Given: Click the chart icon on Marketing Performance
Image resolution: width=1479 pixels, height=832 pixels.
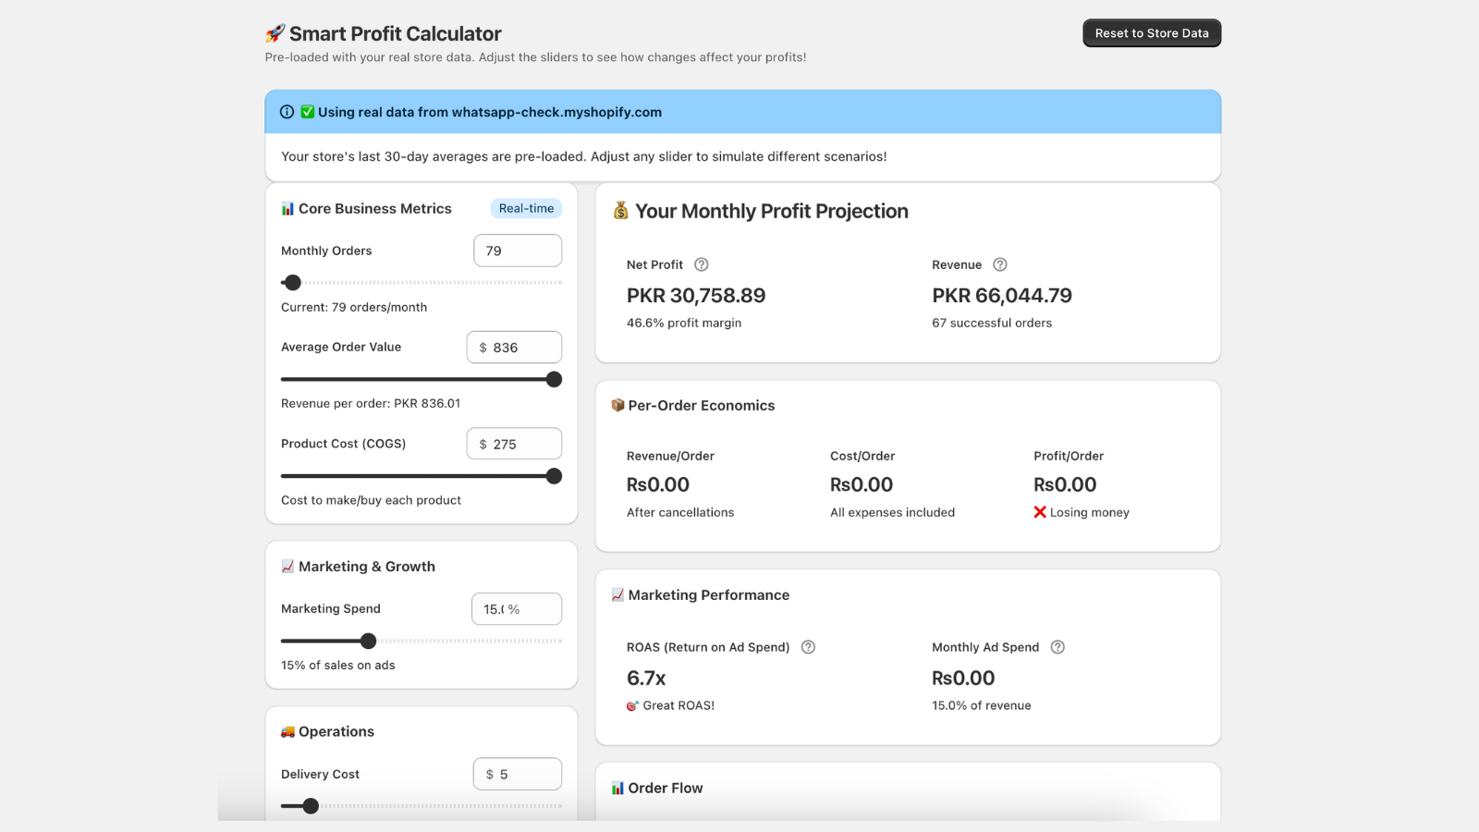Looking at the screenshot, I should [x=615, y=594].
